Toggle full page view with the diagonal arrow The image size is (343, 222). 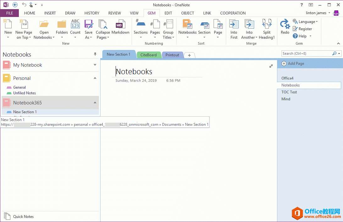pos(271,66)
